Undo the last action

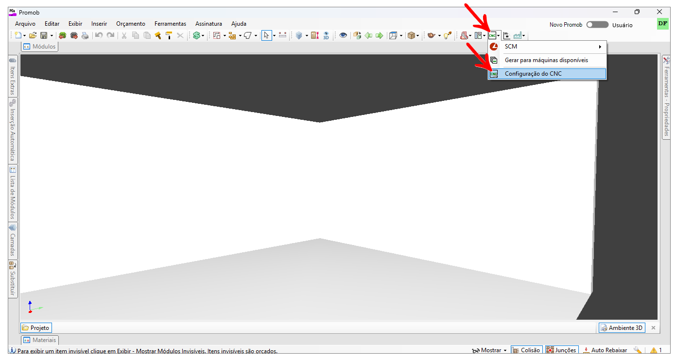(99, 35)
